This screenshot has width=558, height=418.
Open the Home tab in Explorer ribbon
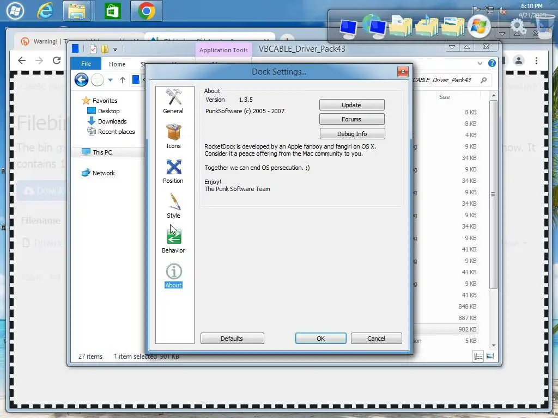[x=117, y=64]
